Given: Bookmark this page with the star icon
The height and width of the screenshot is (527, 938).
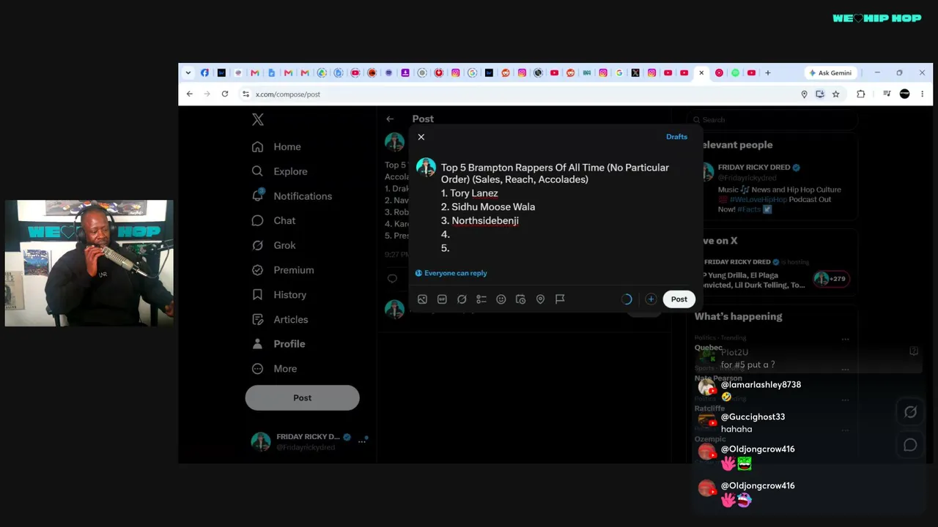Looking at the screenshot, I should [836, 94].
